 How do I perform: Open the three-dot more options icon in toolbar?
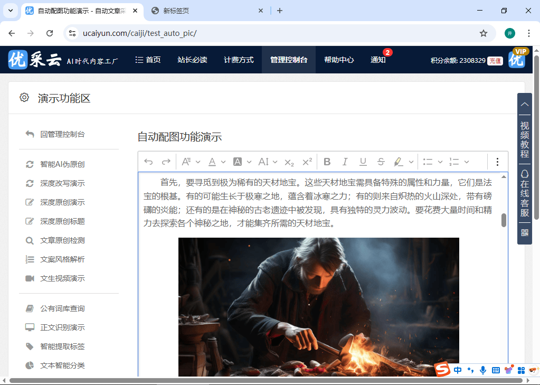pyautogui.click(x=497, y=162)
